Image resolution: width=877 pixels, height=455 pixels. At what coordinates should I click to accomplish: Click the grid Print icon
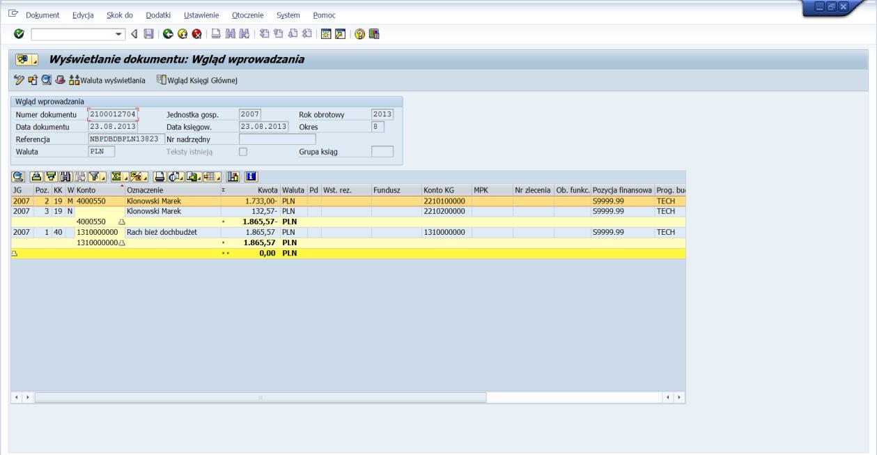160,178
